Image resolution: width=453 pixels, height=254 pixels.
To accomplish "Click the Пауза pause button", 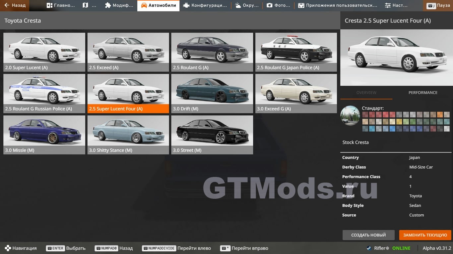I will pos(438,5).
